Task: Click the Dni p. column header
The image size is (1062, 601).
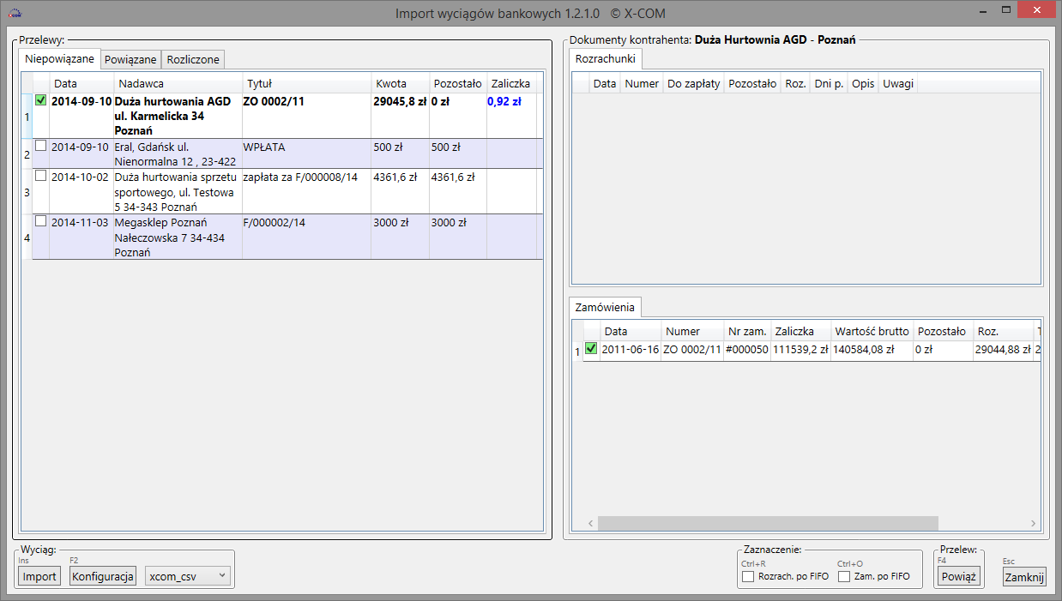Action: [x=829, y=83]
